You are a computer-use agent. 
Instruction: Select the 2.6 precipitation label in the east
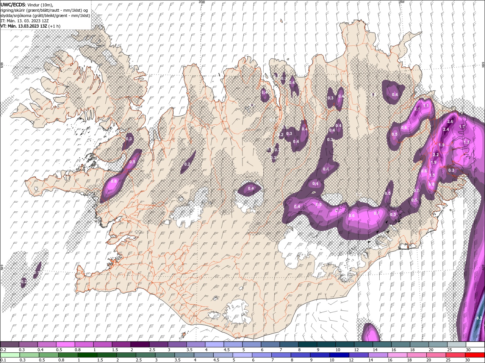pos(450,122)
